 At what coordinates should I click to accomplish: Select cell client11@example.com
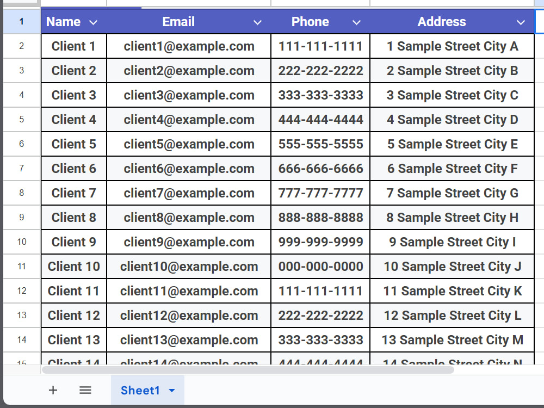click(x=189, y=290)
